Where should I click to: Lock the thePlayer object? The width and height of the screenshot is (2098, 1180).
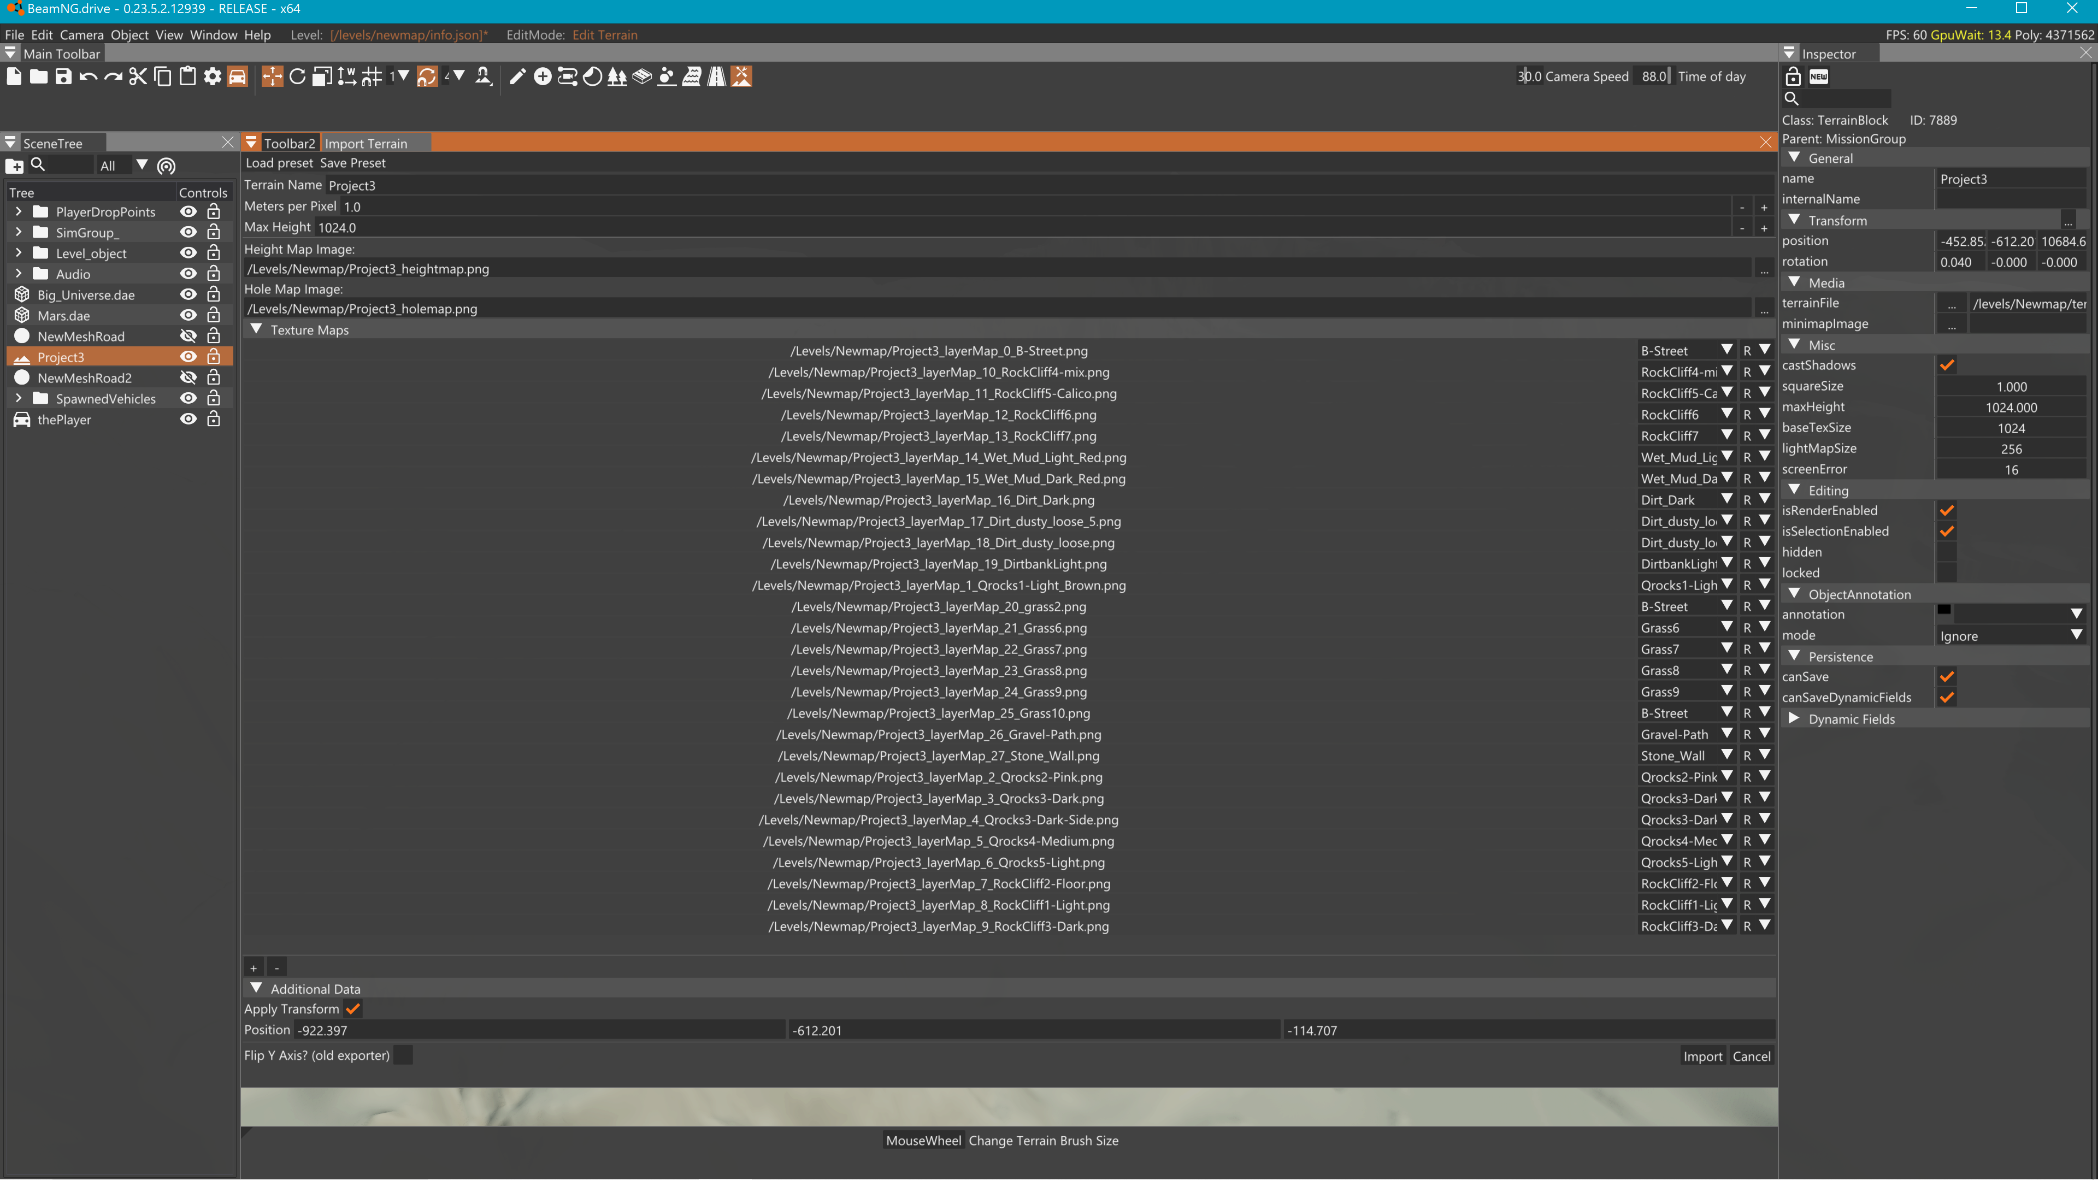(214, 418)
